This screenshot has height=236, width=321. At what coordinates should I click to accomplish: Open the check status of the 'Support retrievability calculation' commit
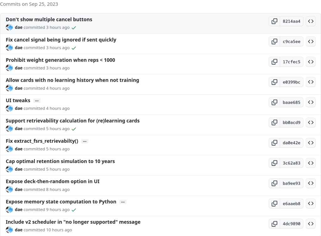[x=74, y=129]
